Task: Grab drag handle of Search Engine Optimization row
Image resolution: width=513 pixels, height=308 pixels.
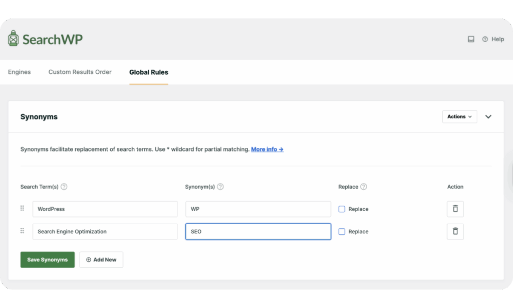Action: 22,231
